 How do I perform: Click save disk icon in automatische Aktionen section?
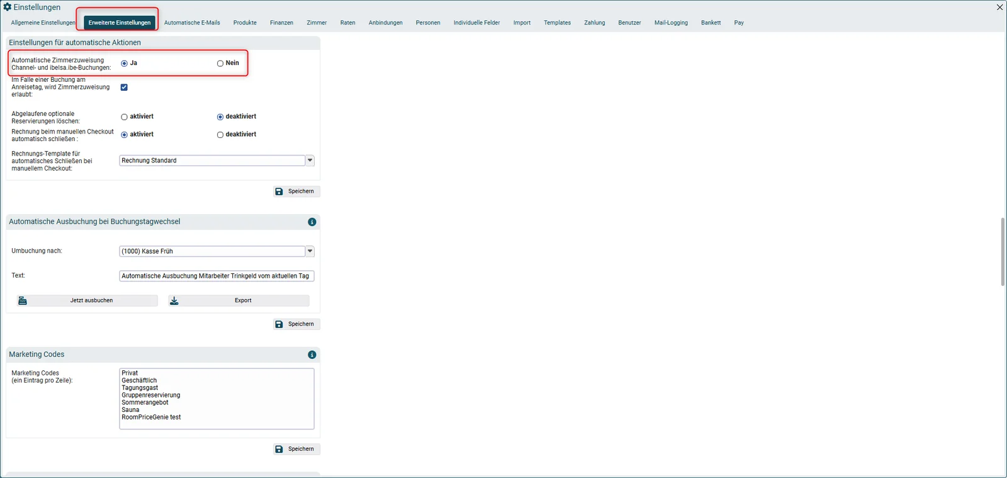click(x=279, y=191)
